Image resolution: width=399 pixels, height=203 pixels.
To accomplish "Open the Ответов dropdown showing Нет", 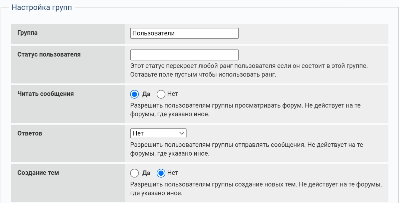I will [158, 133].
